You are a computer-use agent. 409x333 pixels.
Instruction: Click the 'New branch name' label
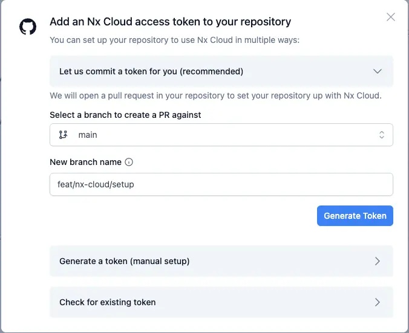[85, 163]
